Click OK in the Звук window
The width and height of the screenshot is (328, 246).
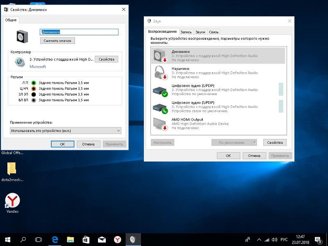pyautogui.click(x=228, y=156)
